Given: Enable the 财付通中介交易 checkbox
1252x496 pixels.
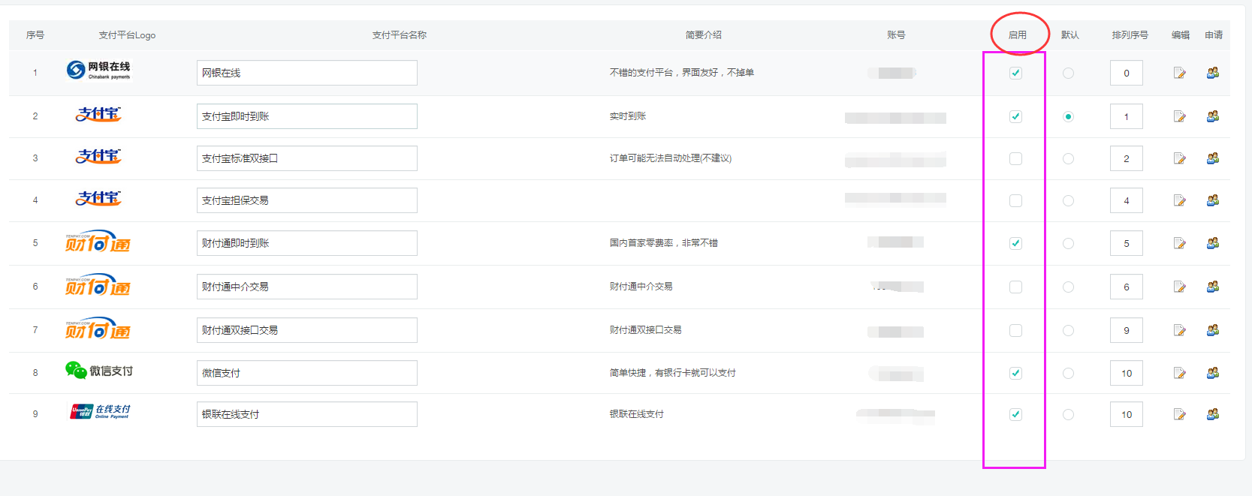Looking at the screenshot, I should pyautogui.click(x=1015, y=287).
